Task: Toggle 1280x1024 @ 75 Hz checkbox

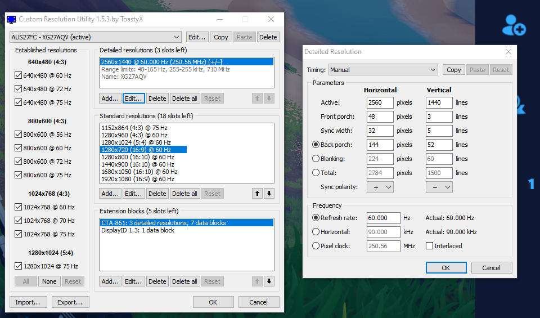Action: tap(18, 266)
